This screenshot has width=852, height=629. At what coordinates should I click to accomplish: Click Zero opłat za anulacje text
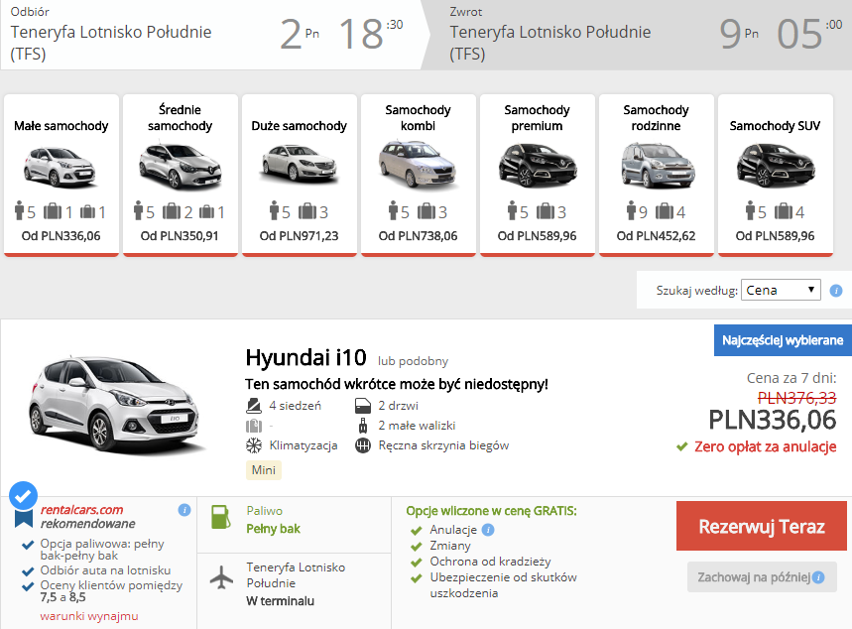(765, 446)
